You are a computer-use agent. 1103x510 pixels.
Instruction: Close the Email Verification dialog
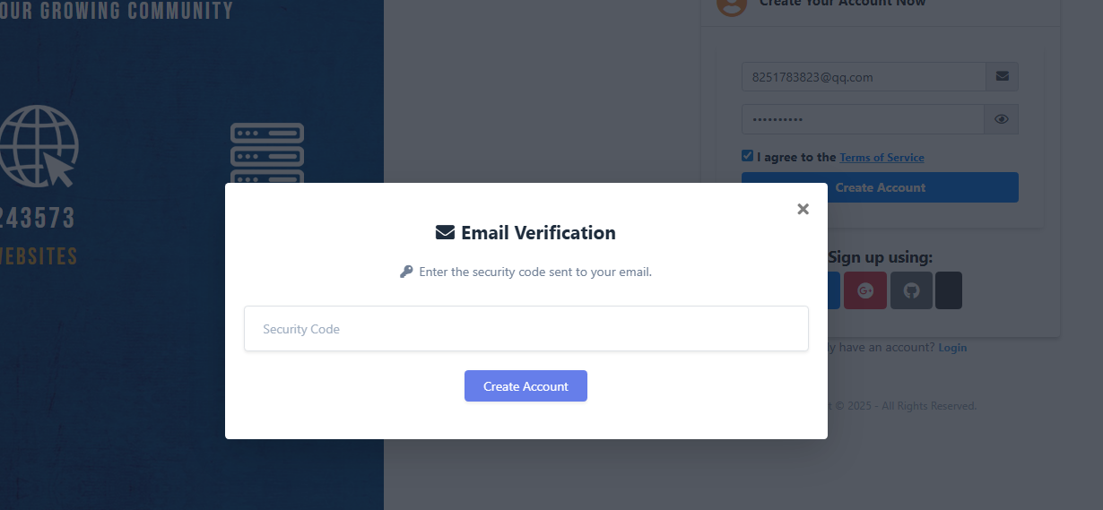803,209
